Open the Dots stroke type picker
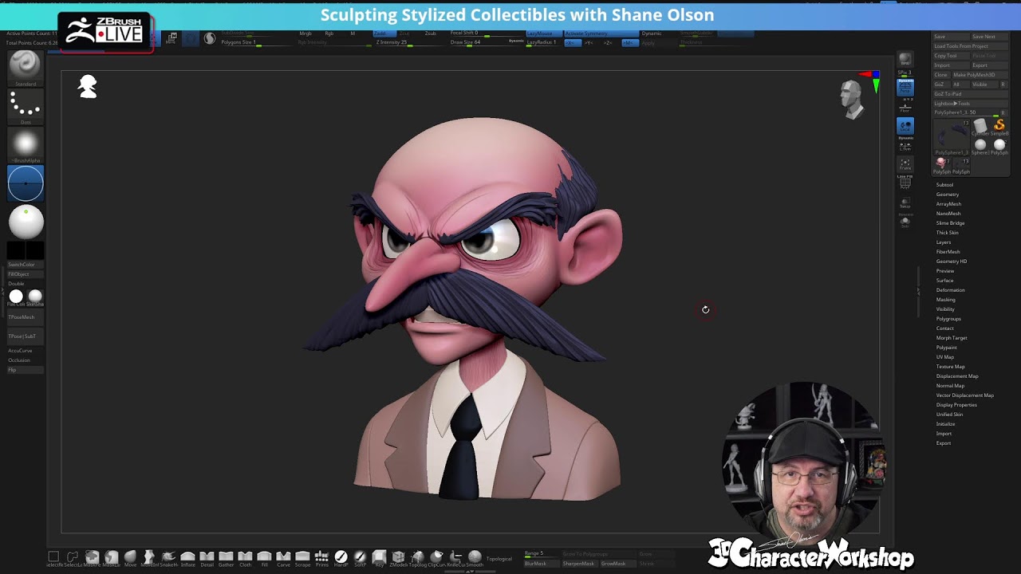This screenshot has height=574, width=1021. (25, 106)
